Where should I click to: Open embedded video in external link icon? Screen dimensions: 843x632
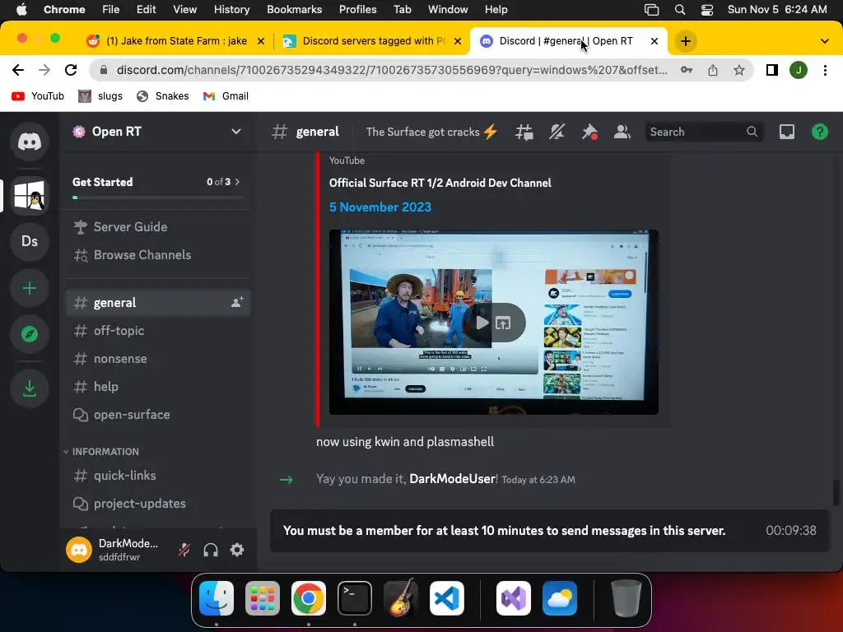(503, 323)
